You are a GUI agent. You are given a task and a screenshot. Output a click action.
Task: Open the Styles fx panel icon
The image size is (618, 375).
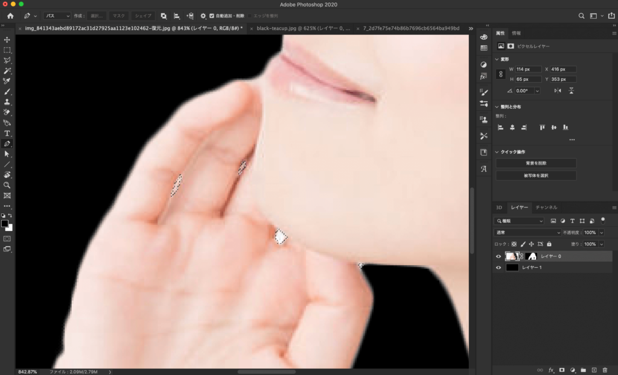(483, 77)
